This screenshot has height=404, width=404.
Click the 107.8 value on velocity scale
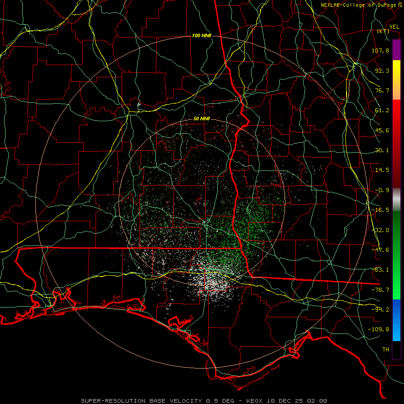[x=380, y=50]
